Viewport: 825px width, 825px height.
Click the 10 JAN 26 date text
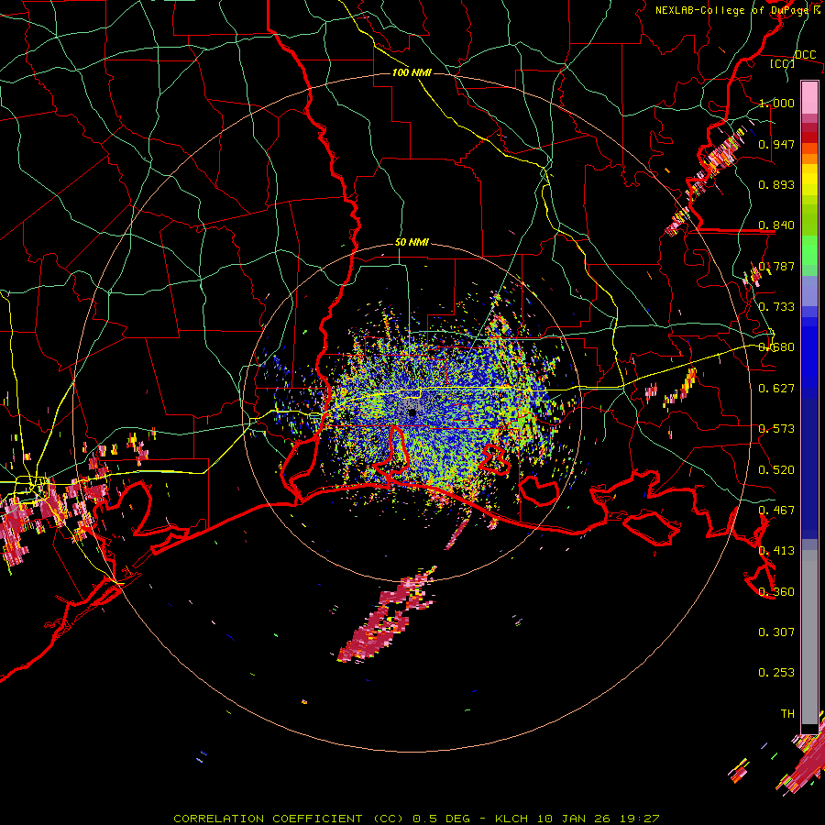point(576,819)
